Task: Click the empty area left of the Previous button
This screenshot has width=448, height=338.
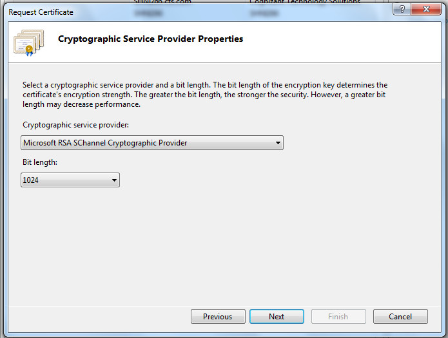Action: [97, 316]
